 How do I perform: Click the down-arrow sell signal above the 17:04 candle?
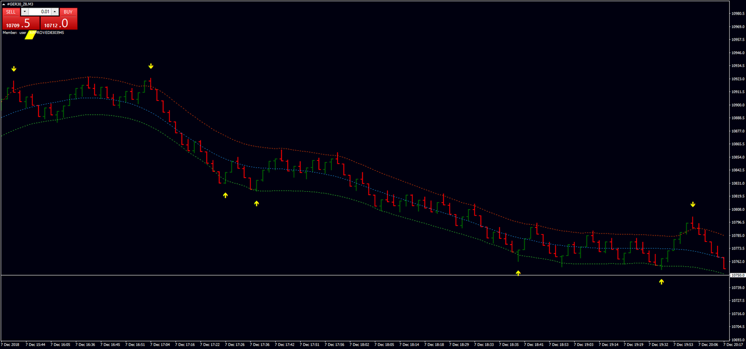(x=151, y=66)
